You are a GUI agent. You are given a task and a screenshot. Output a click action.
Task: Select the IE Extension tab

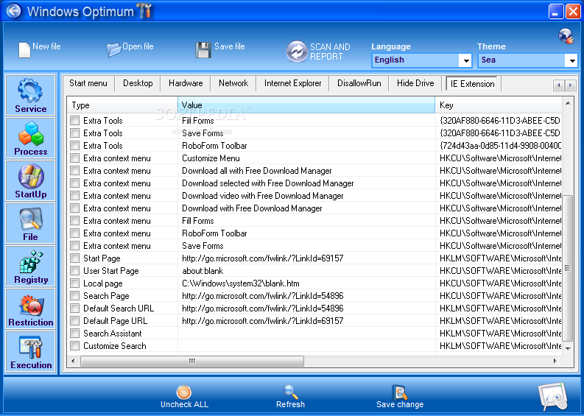(x=472, y=83)
